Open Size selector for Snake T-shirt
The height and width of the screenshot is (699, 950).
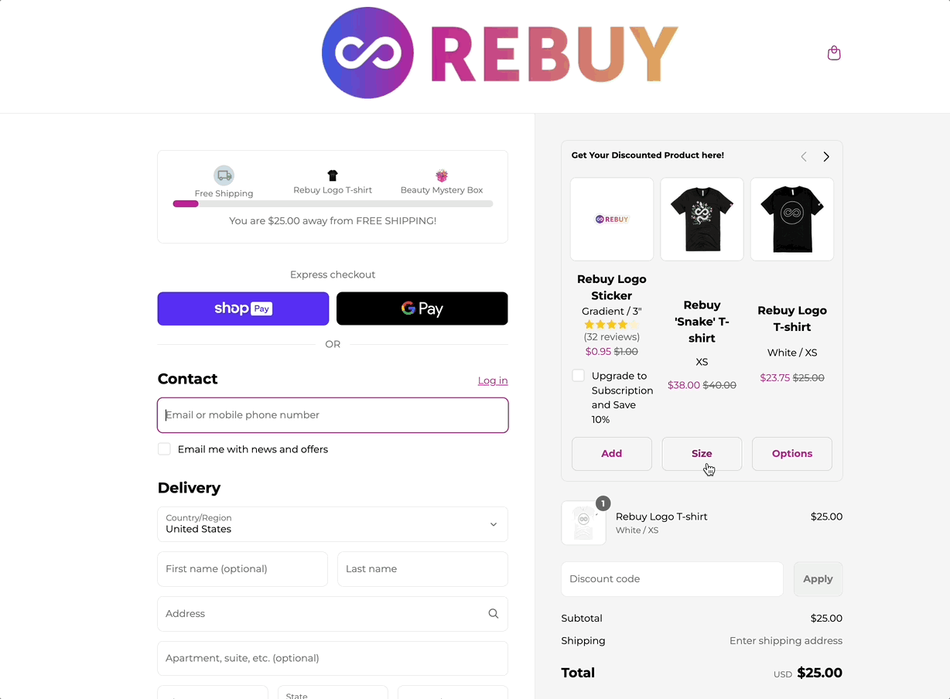click(x=702, y=454)
